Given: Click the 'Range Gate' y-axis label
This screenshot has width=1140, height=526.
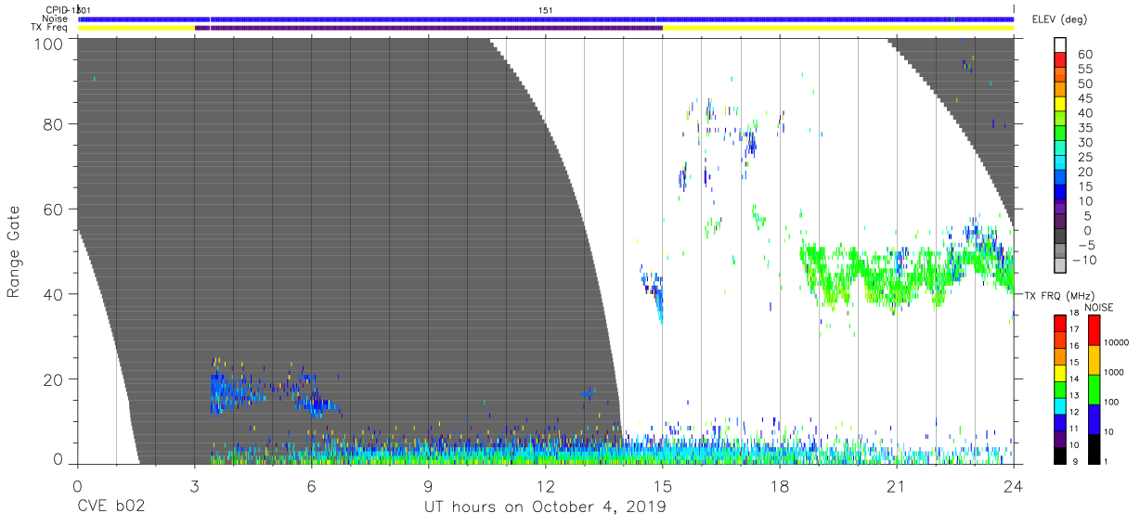Looking at the screenshot, I should pyautogui.click(x=14, y=251).
